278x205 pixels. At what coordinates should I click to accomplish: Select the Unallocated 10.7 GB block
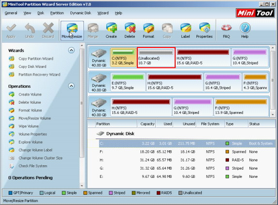[x=156, y=57]
